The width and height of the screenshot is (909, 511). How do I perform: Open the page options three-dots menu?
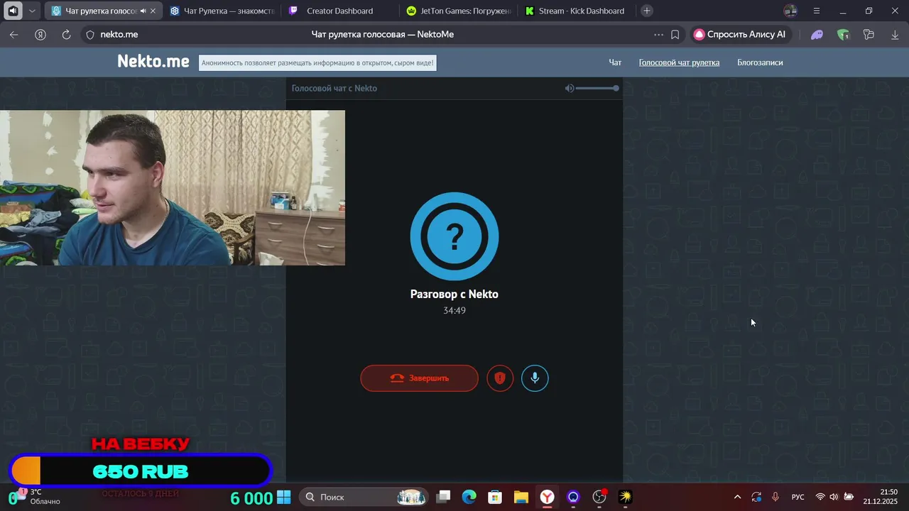[659, 34]
